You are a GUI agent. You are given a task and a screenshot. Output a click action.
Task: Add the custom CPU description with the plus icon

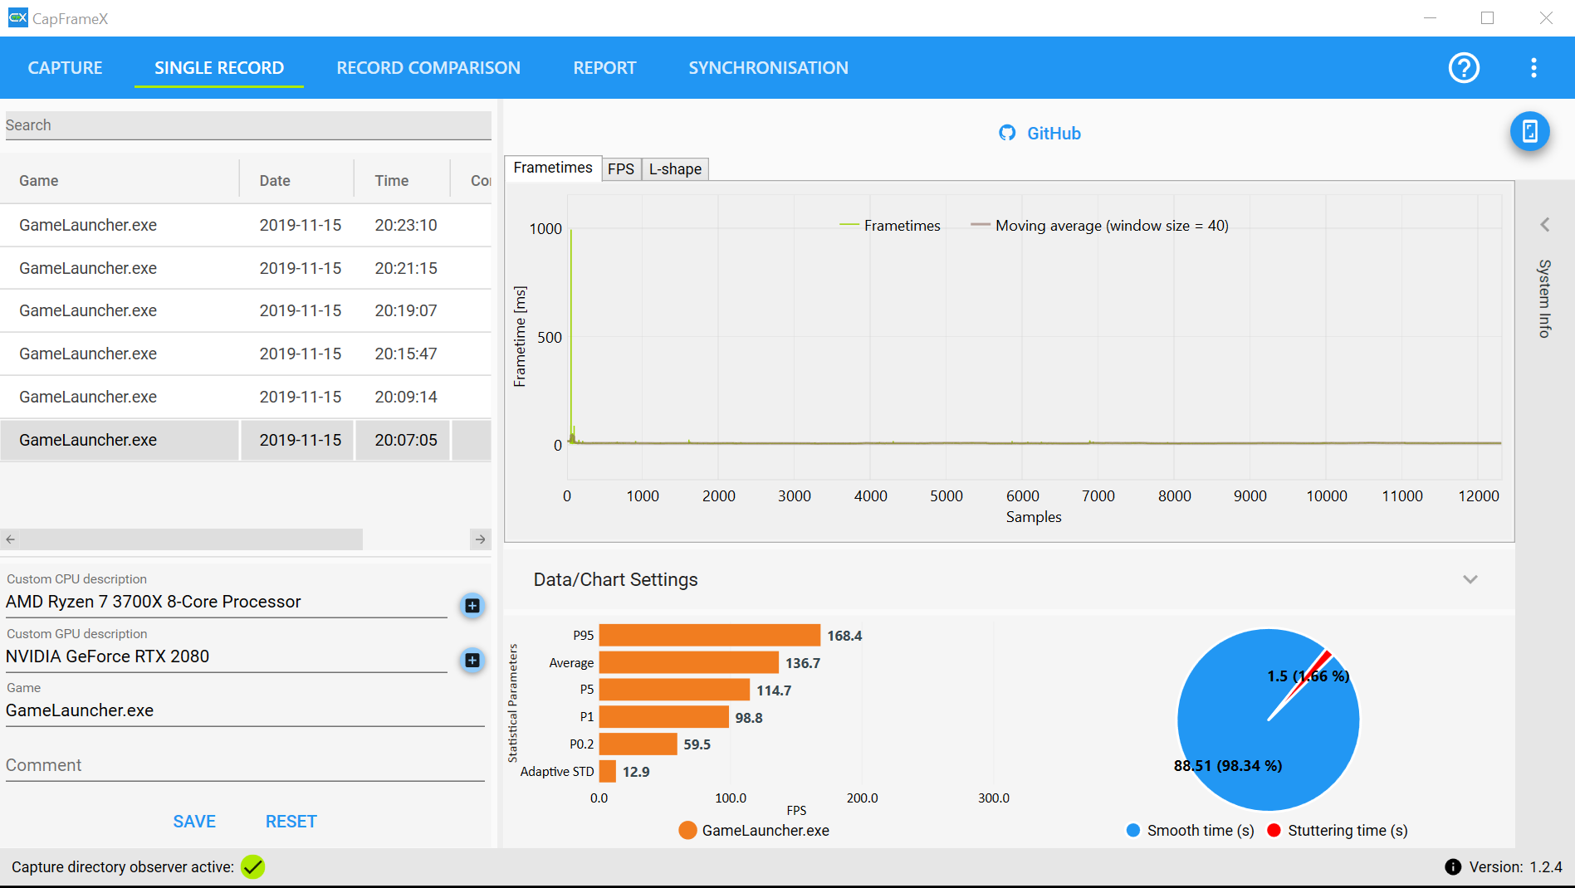(472, 605)
